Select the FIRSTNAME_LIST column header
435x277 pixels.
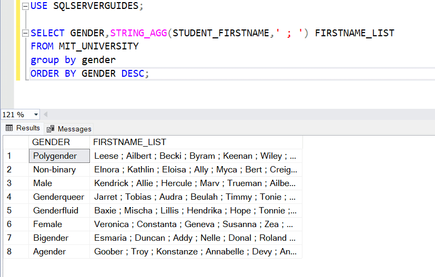point(196,142)
